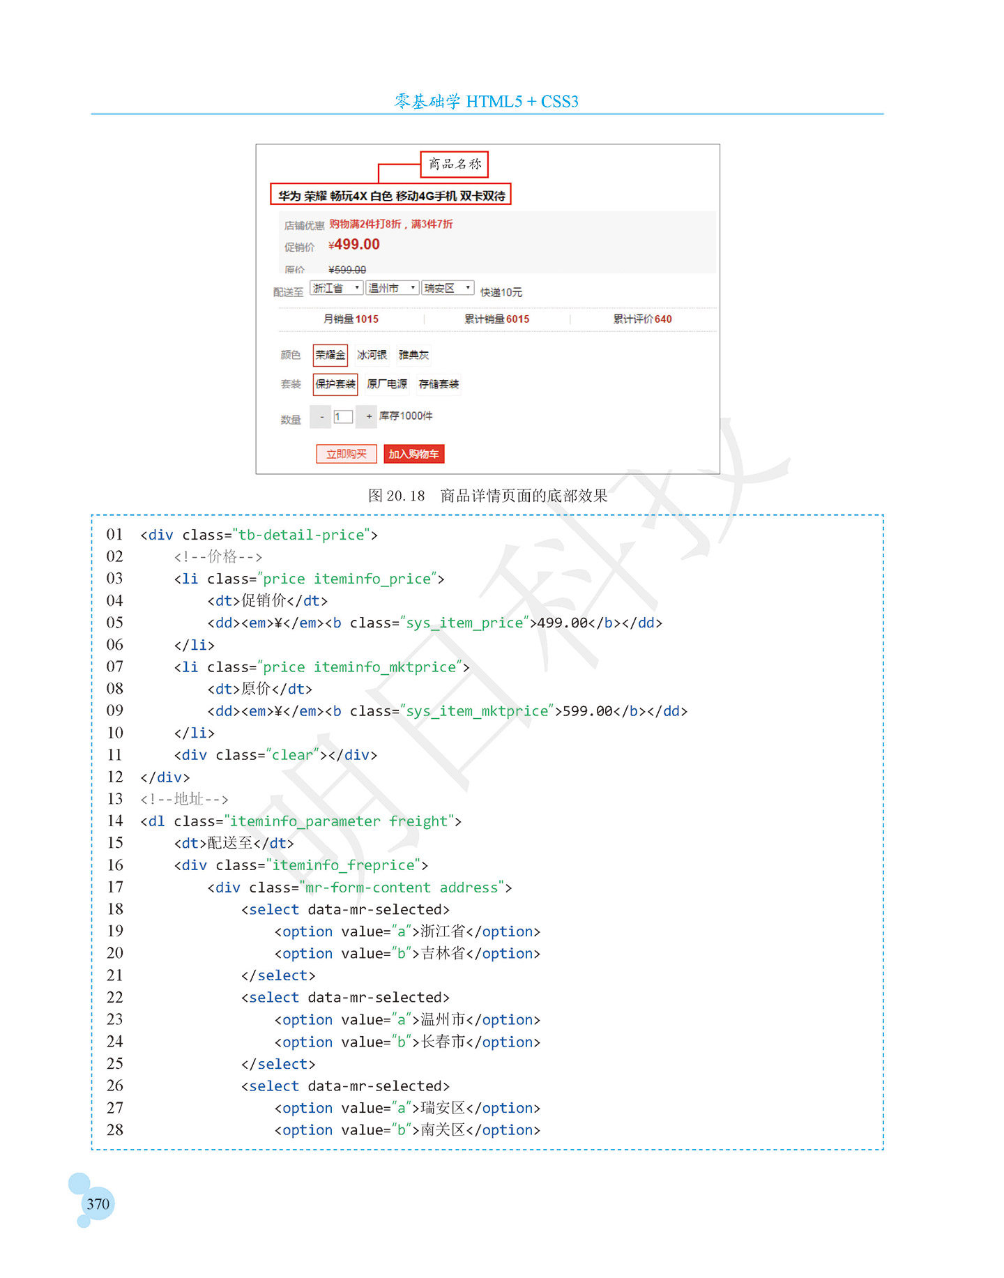
Task: Choose the 存储套装 package option
Action: (x=439, y=384)
